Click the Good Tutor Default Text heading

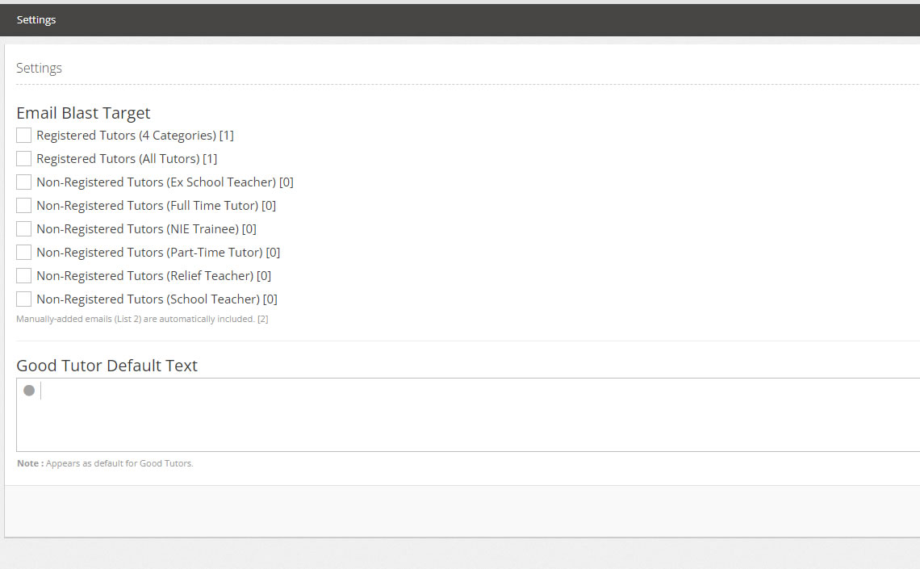coord(107,366)
